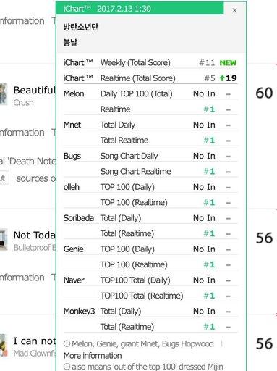Open the Crush artist link
The width and height of the screenshot is (277, 371).
click(24, 103)
